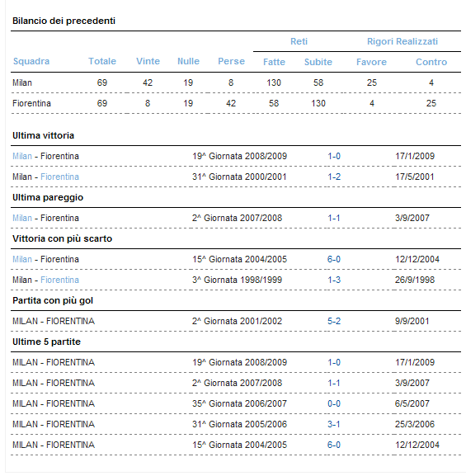Open the 1-2 score link
Viewport: 466px width, 476px height.
point(334,177)
